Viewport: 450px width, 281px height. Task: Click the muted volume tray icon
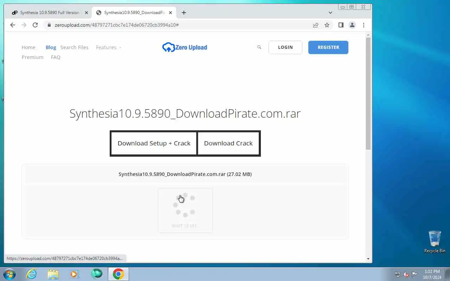406,274
